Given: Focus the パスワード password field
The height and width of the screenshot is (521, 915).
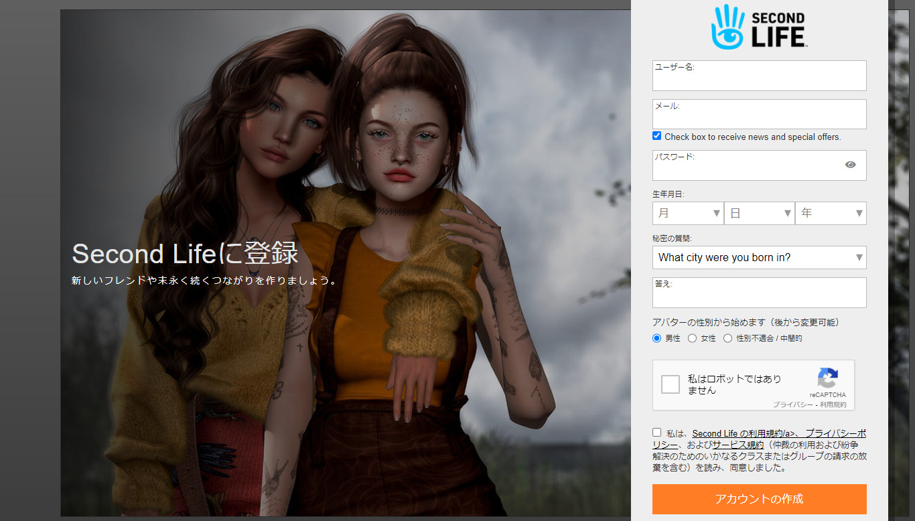Looking at the screenshot, I should (759, 165).
